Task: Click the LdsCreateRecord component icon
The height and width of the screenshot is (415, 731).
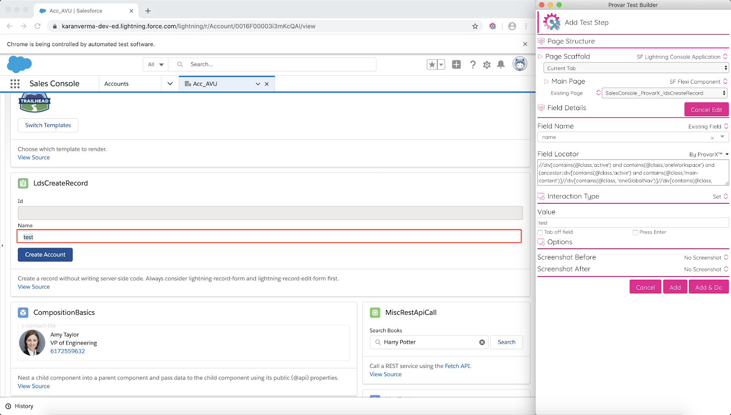Action: coord(23,183)
